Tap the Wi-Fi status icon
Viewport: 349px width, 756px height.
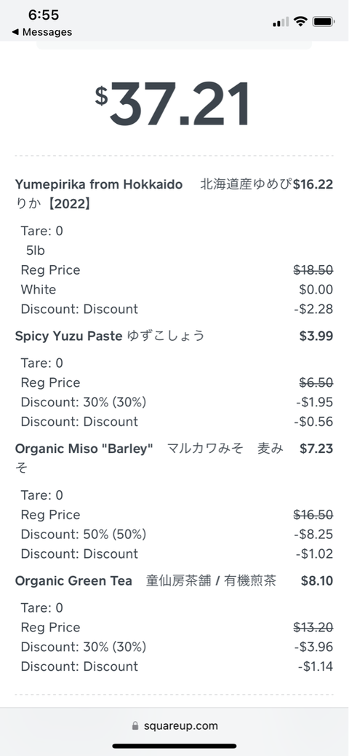(x=301, y=21)
